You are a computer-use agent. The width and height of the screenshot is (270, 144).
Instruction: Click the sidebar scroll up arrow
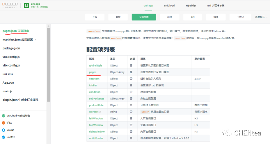tap(48, 26)
